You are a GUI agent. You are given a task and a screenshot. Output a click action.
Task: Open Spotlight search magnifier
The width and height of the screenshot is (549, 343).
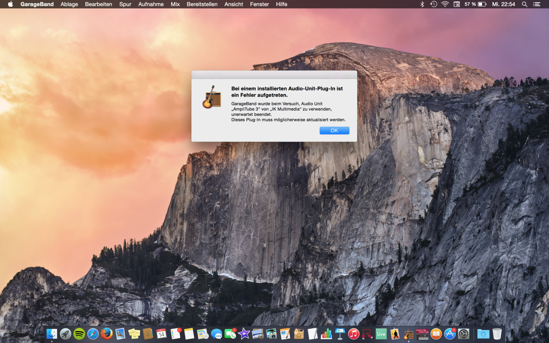[525, 4]
